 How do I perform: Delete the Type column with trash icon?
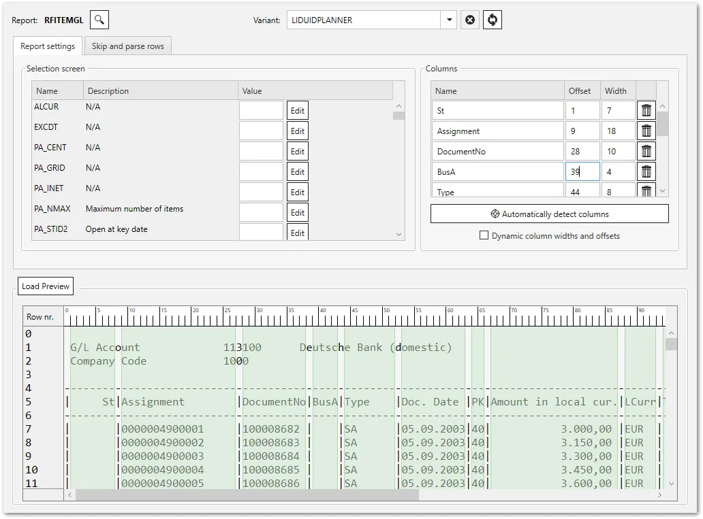(x=646, y=190)
